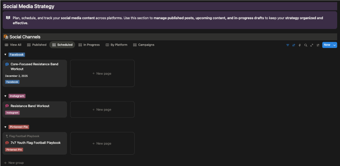Add a New group at bottom
Image resolution: width=340 pixels, height=166 pixels.
(x=14, y=163)
